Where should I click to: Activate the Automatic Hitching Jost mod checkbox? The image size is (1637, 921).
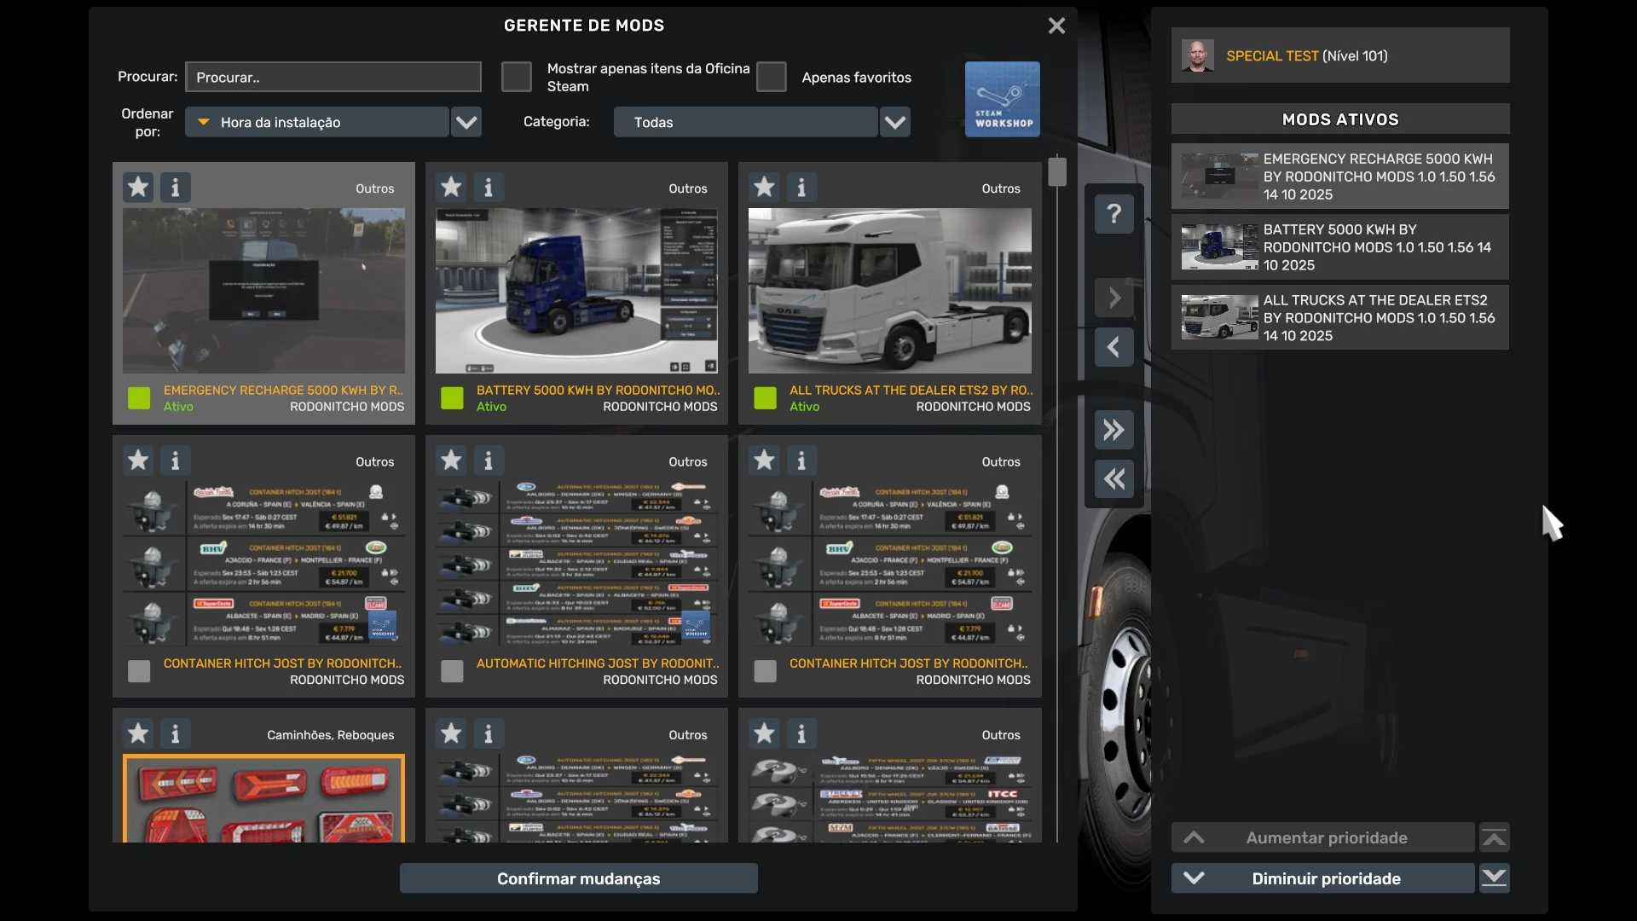click(452, 671)
